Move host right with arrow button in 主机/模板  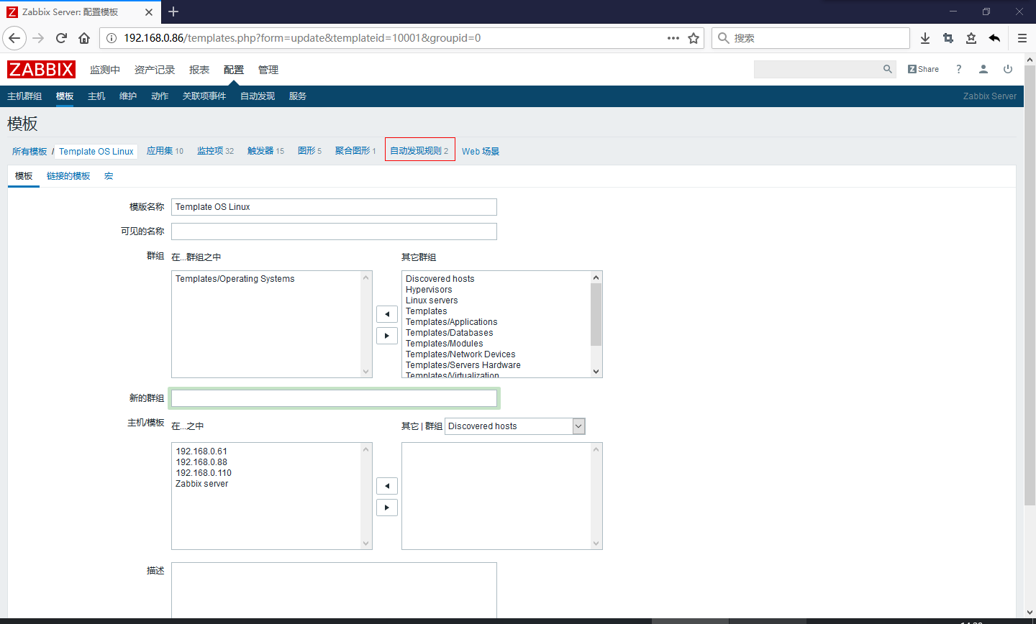click(x=387, y=508)
